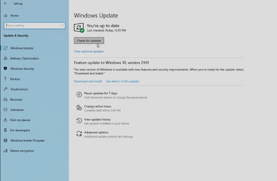Viewport: 277px width, 181px height.
Task: Click 'Last checked: Today, 12:13 PM' text
Action: coord(106,30)
